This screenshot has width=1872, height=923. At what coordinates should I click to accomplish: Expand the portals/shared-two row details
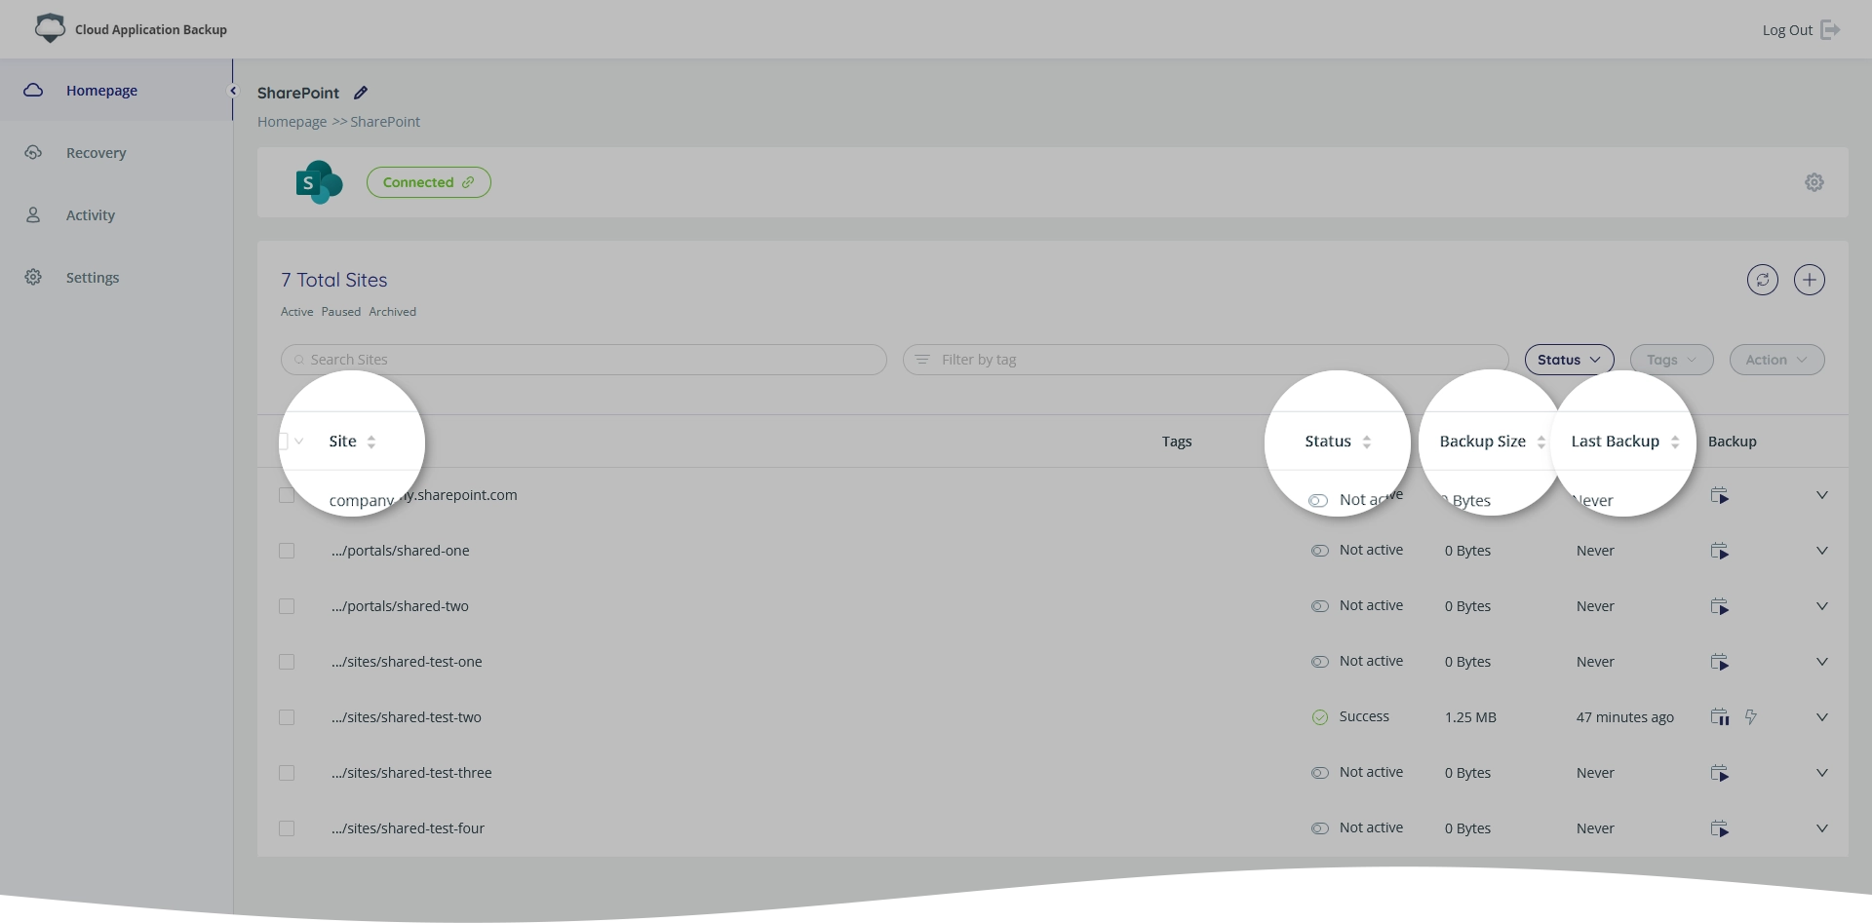coord(1821,606)
